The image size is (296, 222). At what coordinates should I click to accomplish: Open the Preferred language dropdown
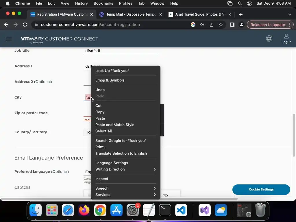87,172
